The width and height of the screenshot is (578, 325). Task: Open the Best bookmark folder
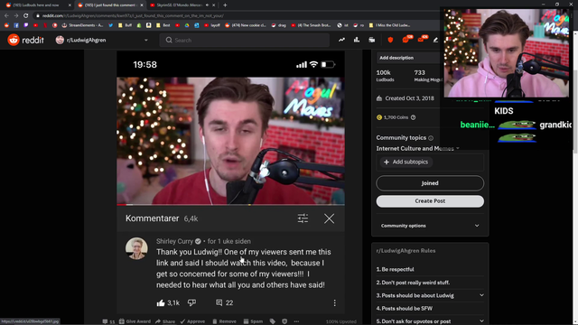pos(163,25)
